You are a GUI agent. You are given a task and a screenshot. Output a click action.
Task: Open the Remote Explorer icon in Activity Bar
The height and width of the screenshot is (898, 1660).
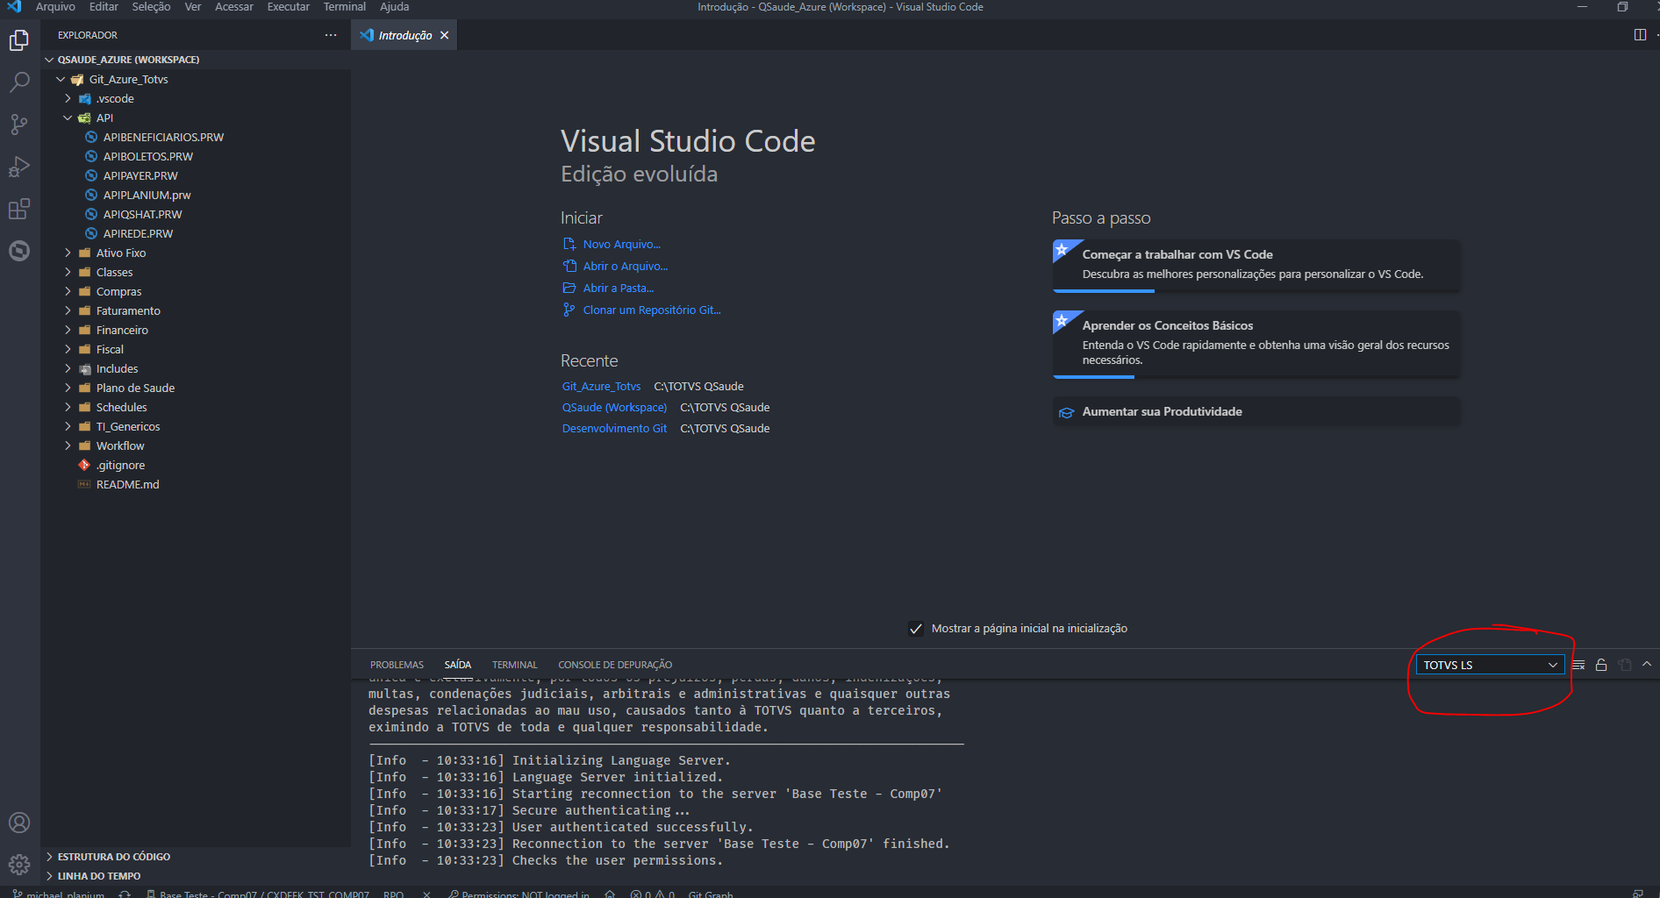pos(19,251)
